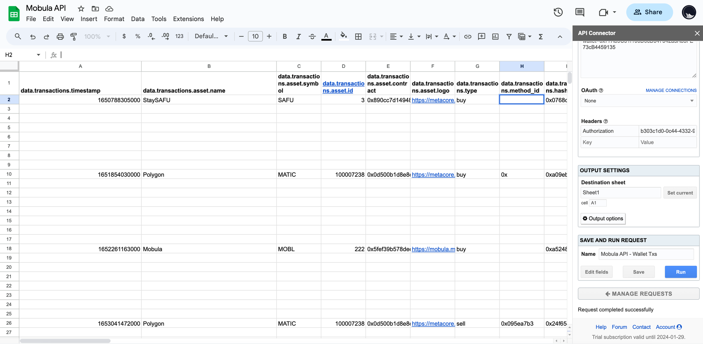Undo the last action
703x344 pixels.
tap(33, 36)
